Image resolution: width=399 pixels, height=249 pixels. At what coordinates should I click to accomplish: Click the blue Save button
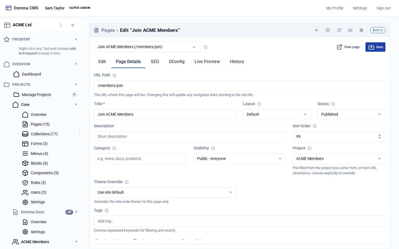375,47
